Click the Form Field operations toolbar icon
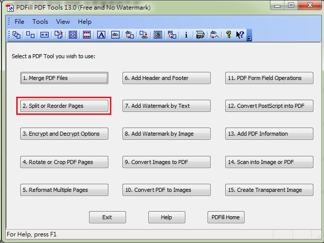Viewport: 324px width, 243px height. (158, 35)
